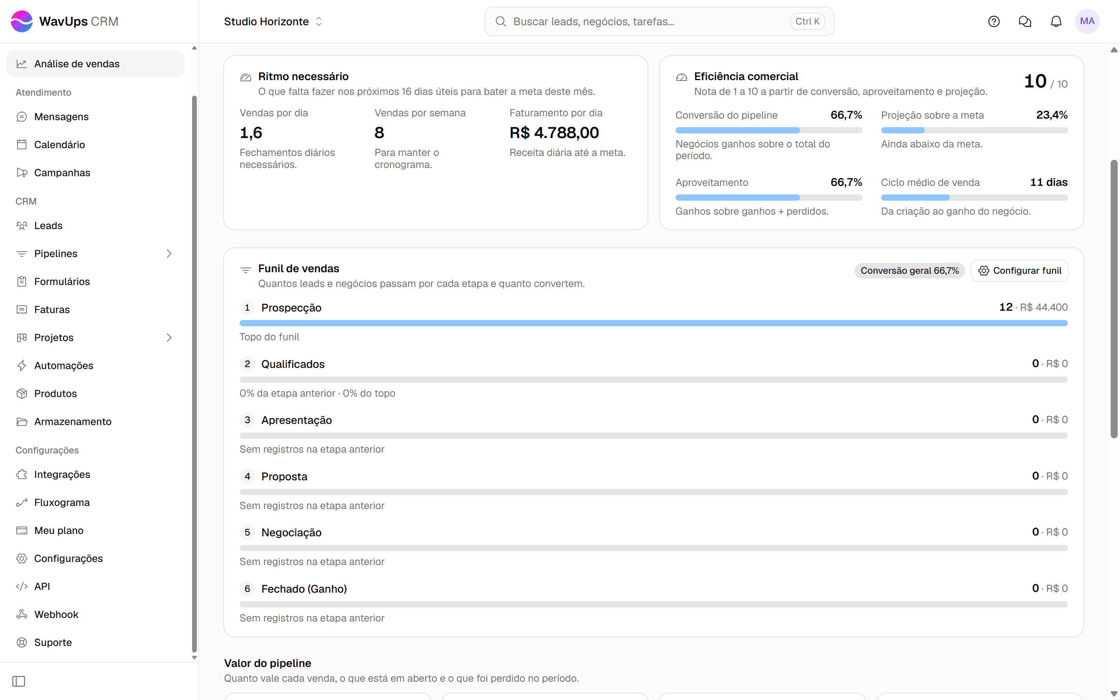Click the Ctrl K shortcut badge

pyautogui.click(x=807, y=21)
